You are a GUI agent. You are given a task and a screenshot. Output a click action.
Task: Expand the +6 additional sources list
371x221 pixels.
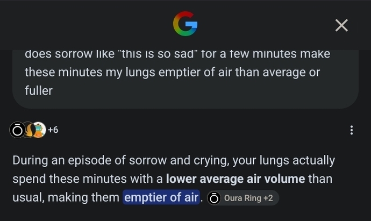click(53, 130)
